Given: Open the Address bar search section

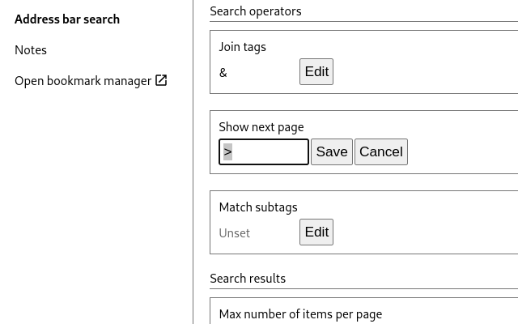Looking at the screenshot, I should [x=67, y=19].
